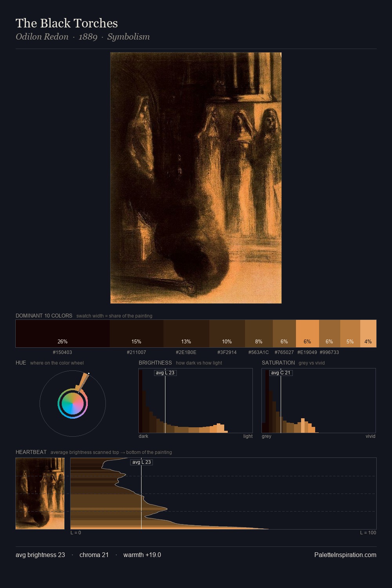This screenshot has width=392, height=588.
Task: Click the 'HUE' section heading
Action: point(21,363)
